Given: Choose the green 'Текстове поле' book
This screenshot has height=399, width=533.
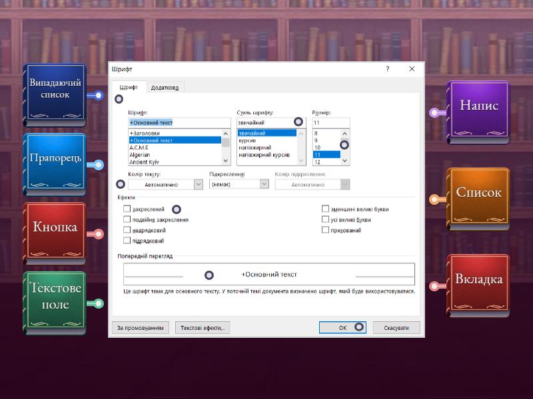Looking at the screenshot, I should point(55,297).
